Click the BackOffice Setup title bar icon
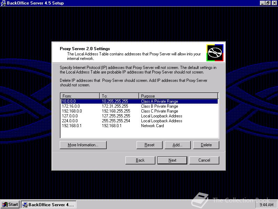The width and height of the screenshot is (278, 209). click(x=3, y=3)
